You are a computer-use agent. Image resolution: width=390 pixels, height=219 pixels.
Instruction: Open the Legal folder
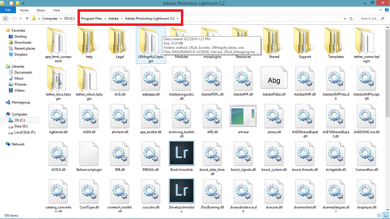click(119, 43)
